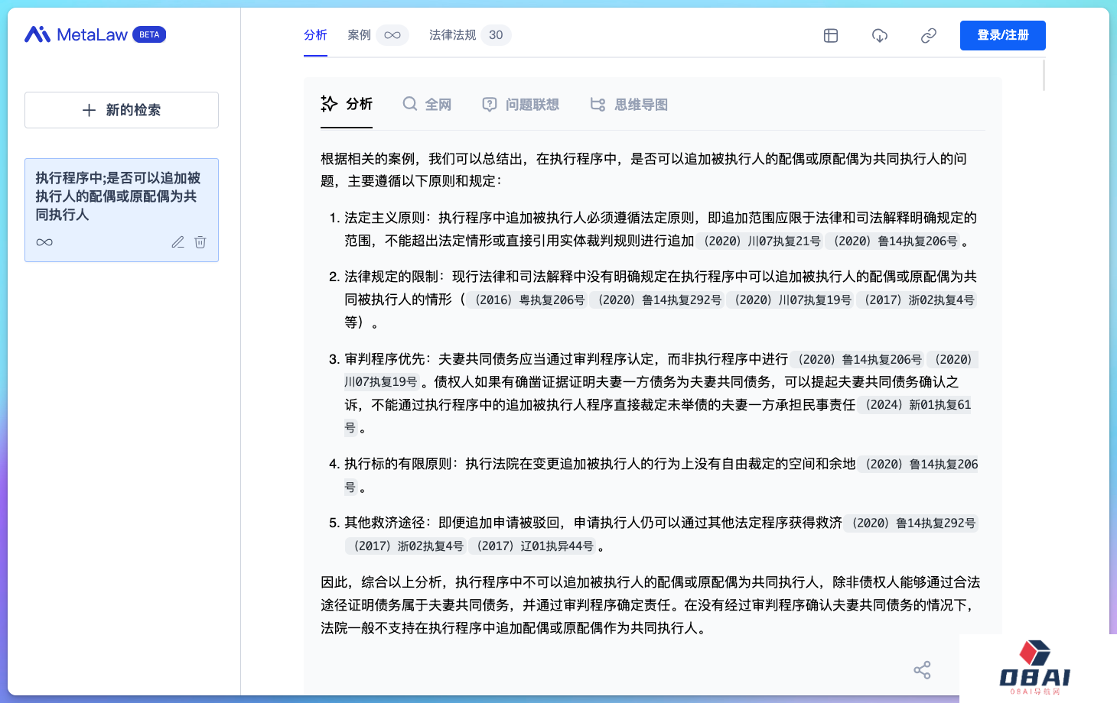The height and width of the screenshot is (703, 1117).
Task: Open case citation (2020) 川07执复21号
Action: coord(761,241)
